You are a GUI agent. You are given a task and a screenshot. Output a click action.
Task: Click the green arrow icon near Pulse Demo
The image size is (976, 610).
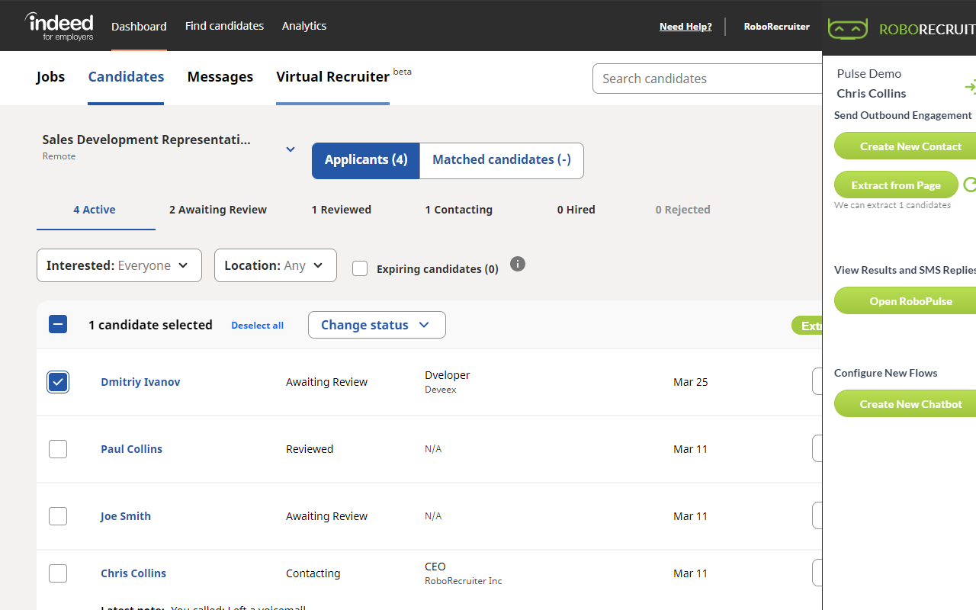[x=970, y=86]
